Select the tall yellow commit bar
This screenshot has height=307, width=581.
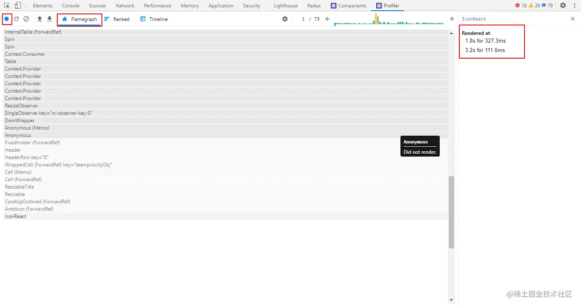375,18
